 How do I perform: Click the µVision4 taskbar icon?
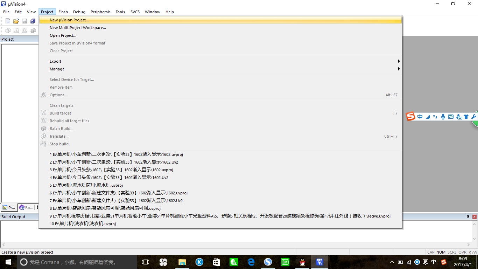(319, 262)
